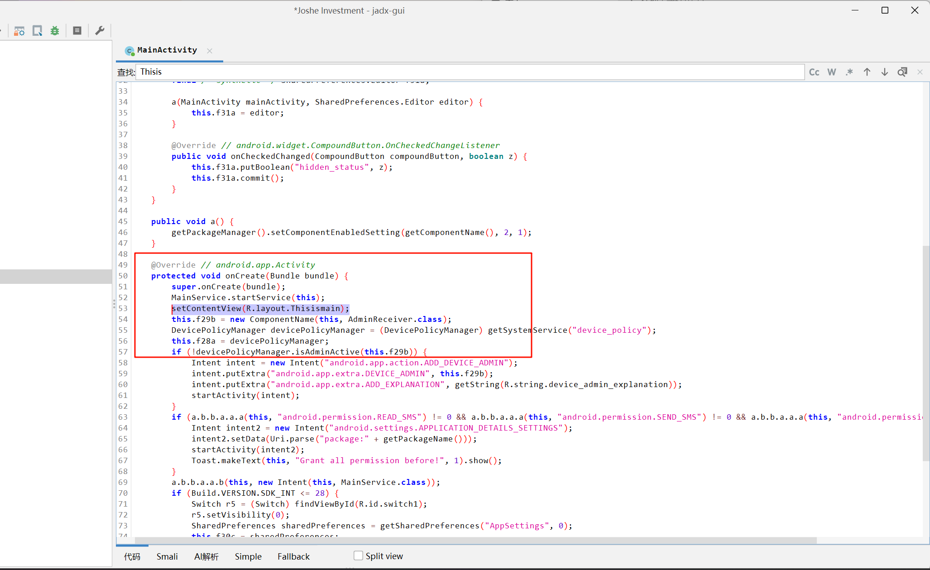
Task: Close the MainActivity tab
Action: pyautogui.click(x=210, y=51)
